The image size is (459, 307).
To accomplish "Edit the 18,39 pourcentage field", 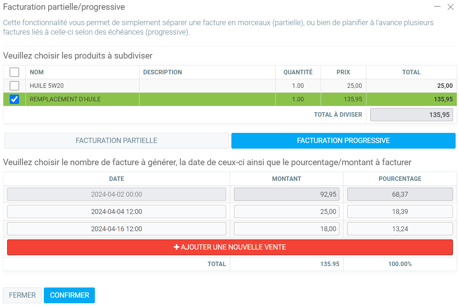I will [400, 212].
